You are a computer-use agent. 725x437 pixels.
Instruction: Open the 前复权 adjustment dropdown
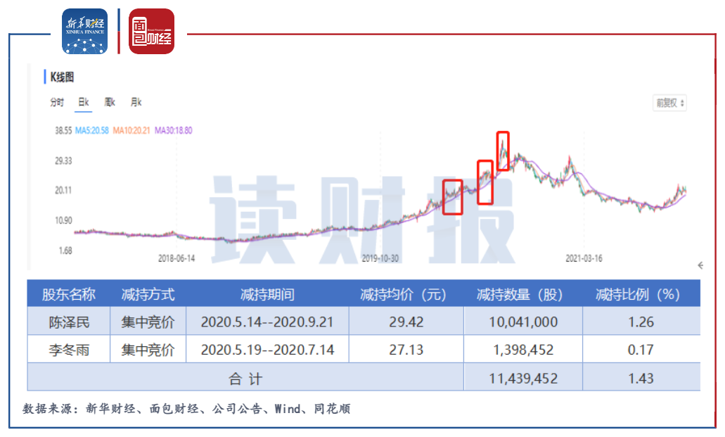pos(670,103)
